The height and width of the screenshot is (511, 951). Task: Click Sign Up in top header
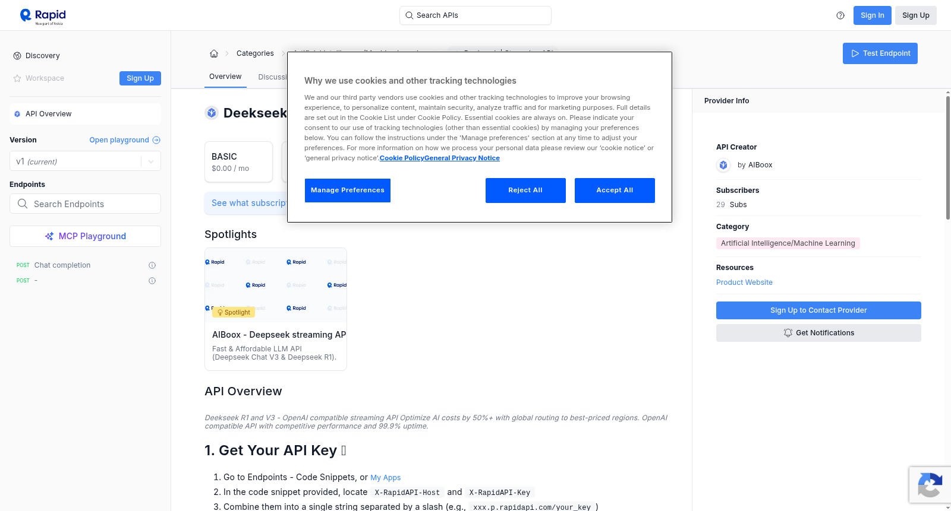tap(916, 15)
